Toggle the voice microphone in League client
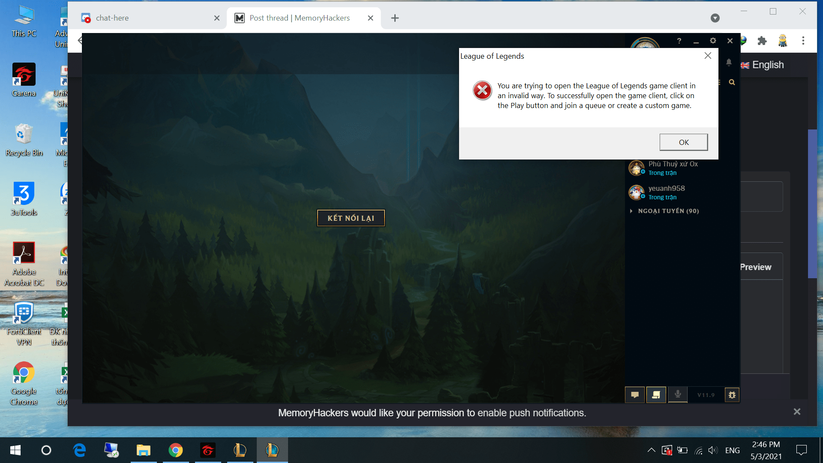The image size is (823, 463). point(678,395)
